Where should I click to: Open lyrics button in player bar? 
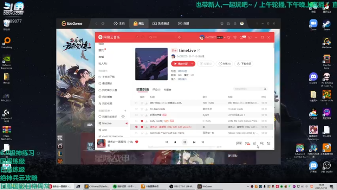203,142
